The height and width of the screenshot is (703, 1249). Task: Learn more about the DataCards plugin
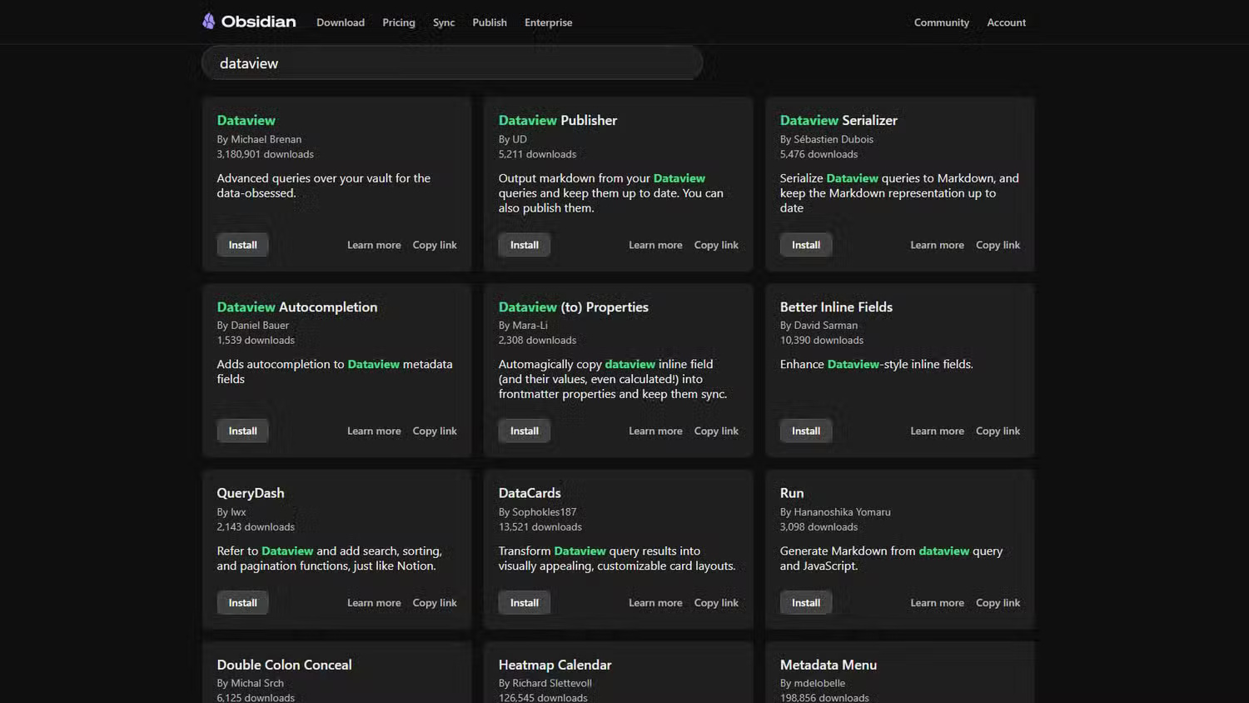click(655, 603)
